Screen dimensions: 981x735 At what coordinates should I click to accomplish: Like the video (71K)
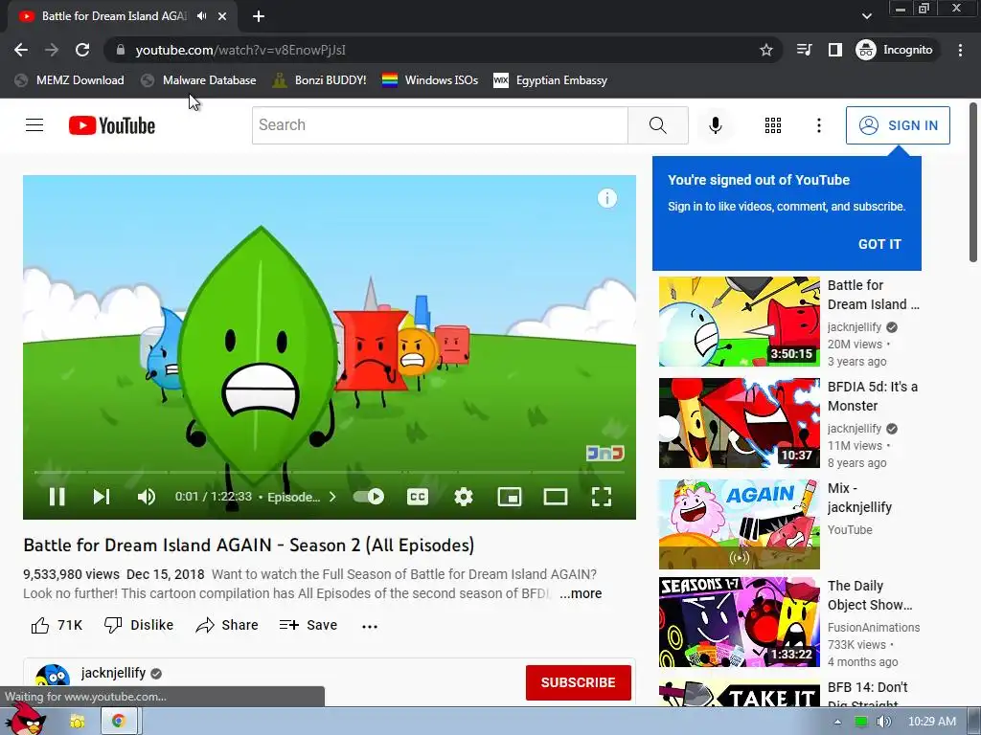point(57,625)
